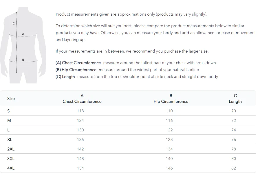
Task: Select the XL size row label
Action: [x=10, y=139]
